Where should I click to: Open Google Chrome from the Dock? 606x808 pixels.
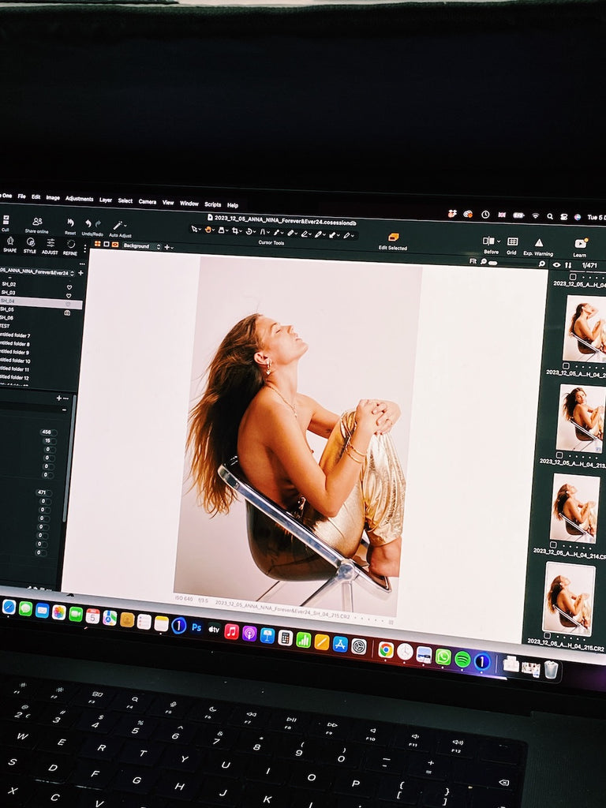[386, 650]
